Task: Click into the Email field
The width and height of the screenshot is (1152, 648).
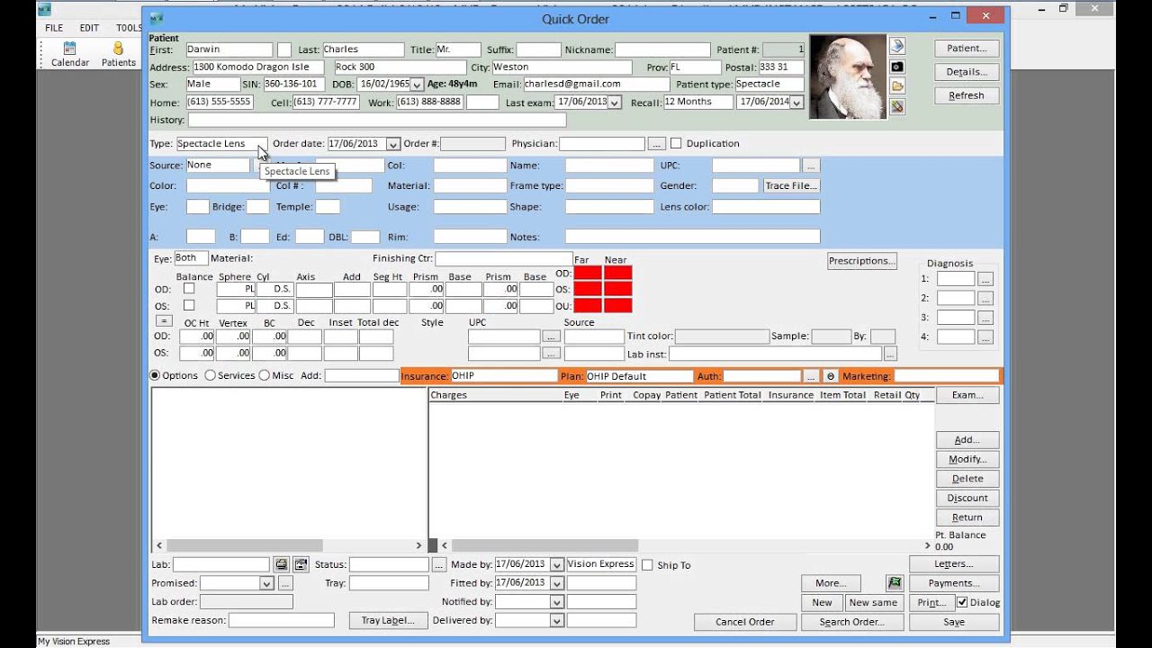Action: (596, 85)
